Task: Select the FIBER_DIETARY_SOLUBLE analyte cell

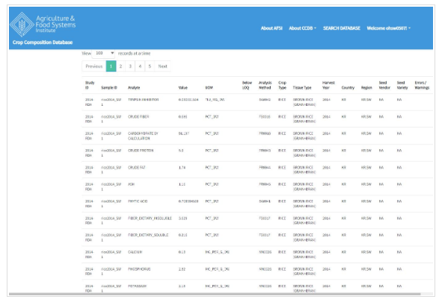Action: coord(148,235)
